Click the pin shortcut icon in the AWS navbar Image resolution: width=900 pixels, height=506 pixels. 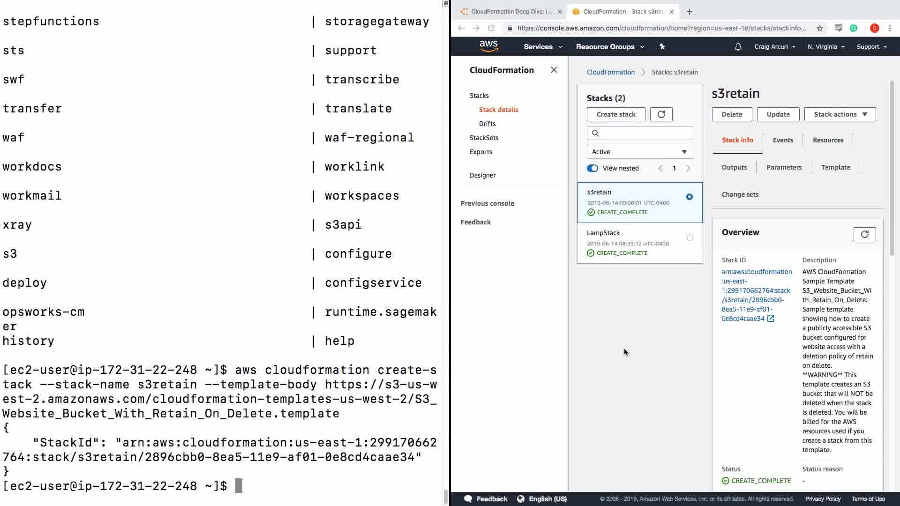pyautogui.click(x=662, y=46)
